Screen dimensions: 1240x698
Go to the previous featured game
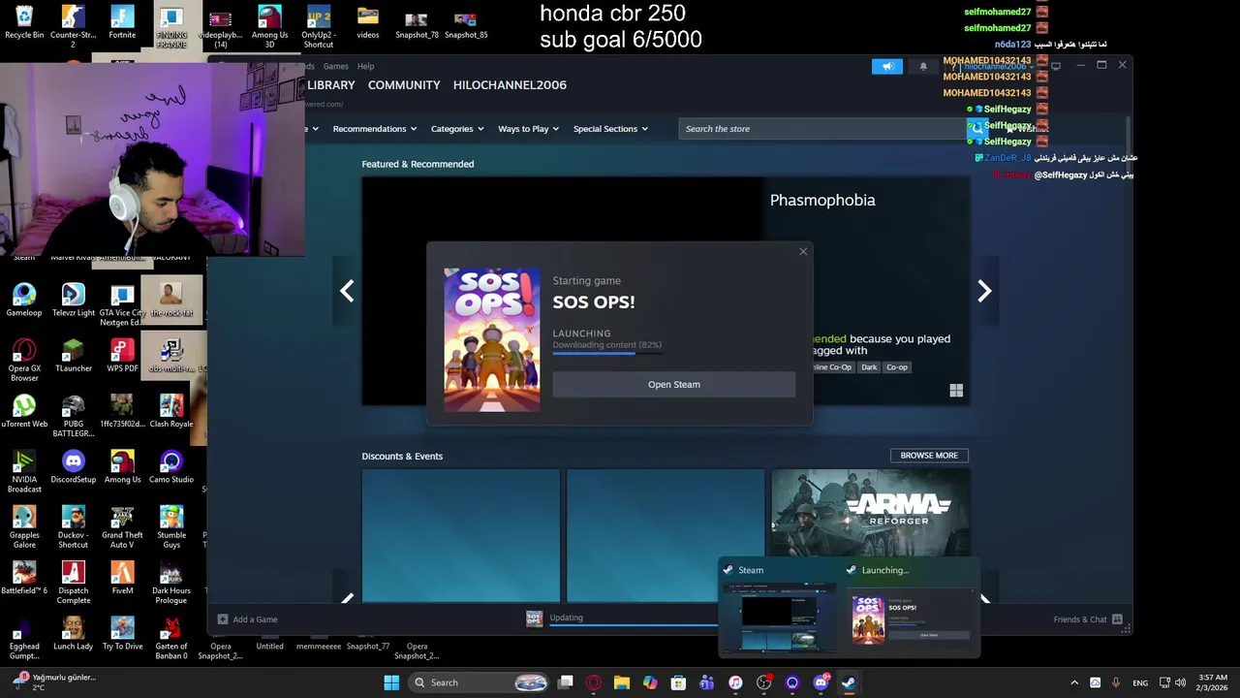(x=347, y=291)
